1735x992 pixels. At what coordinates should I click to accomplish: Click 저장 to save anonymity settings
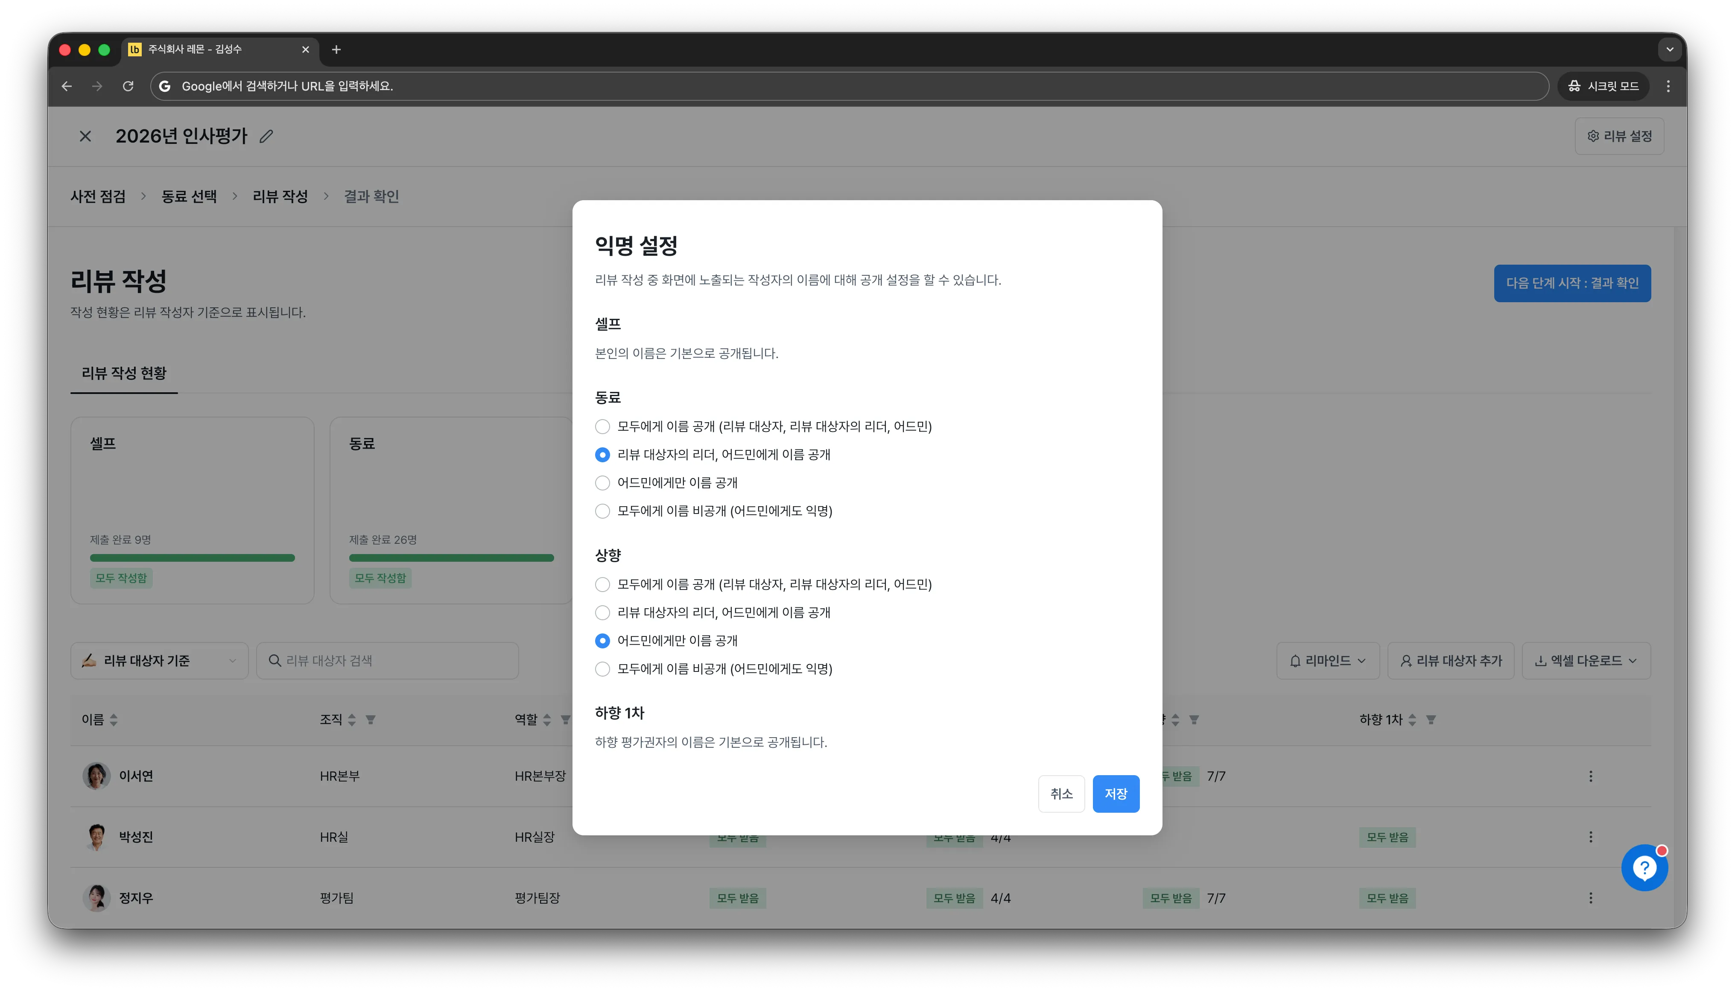point(1116,794)
